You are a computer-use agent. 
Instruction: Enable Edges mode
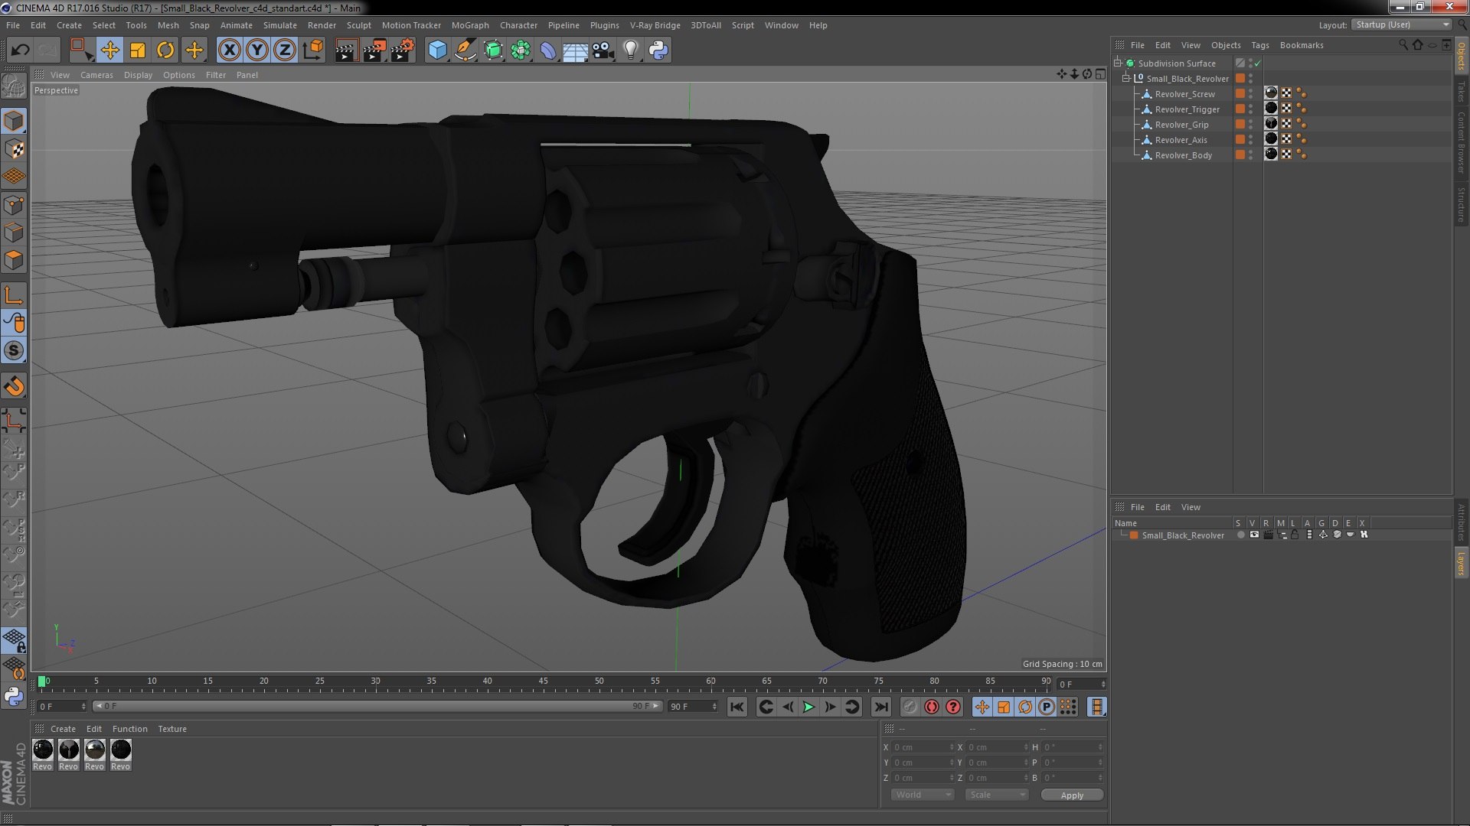pos(14,233)
